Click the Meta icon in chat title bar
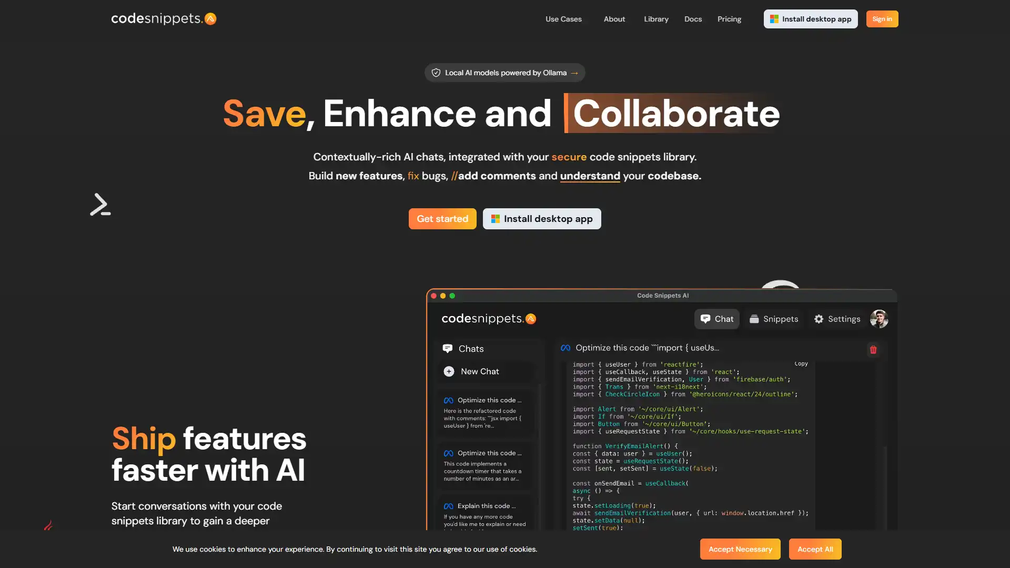 [565, 348]
